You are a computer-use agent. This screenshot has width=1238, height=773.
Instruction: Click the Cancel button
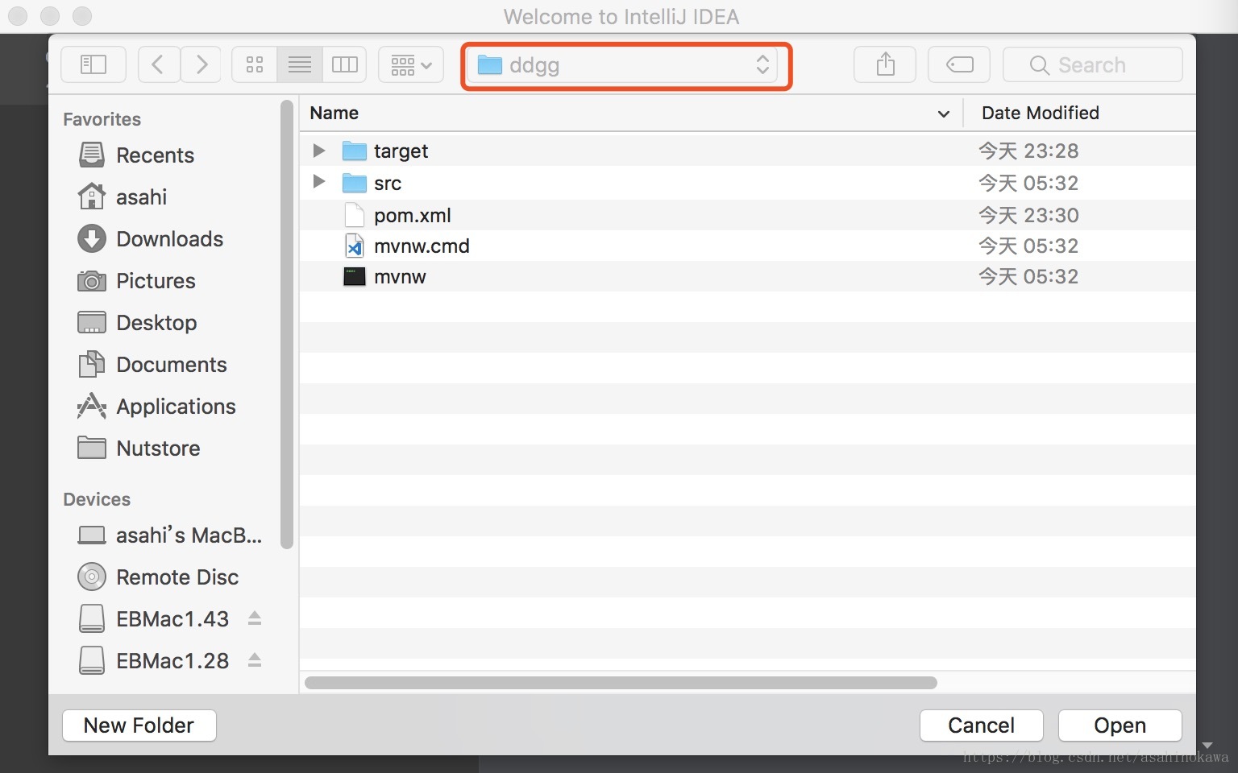pyautogui.click(x=981, y=725)
